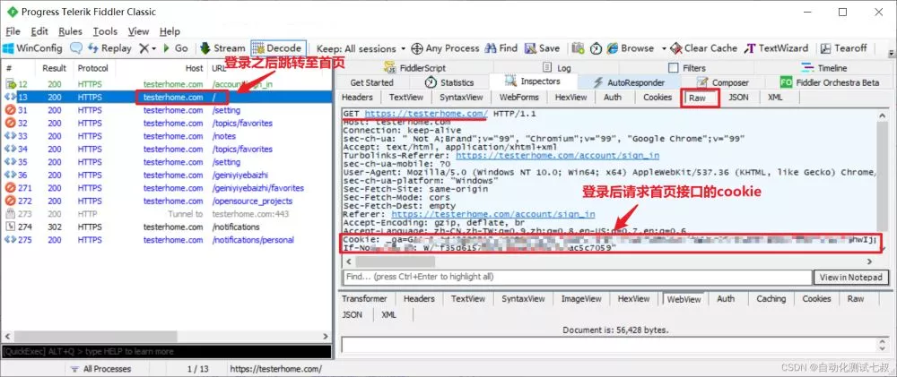
Task: Open the Browse dropdown arrow
Action: coord(664,49)
